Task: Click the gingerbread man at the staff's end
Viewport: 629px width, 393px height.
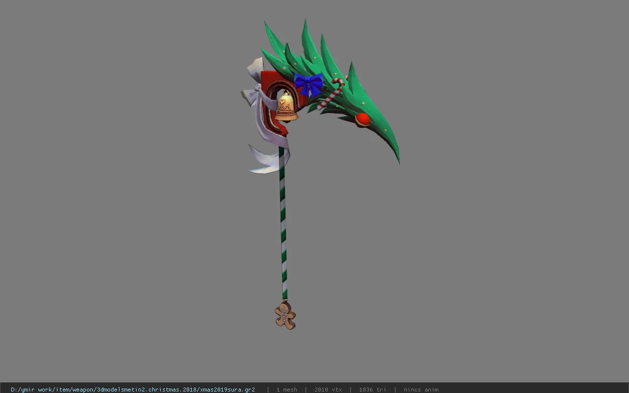Action: 285,315
